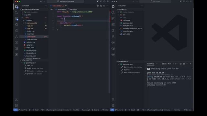Open Explorer More Actions ellipsis in right window
Viewport: 207px width, 116px height.
142,6
